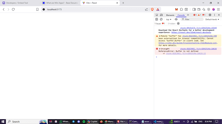Viewport: 222px width, 124px height.
Task: Open Brave Rewards triangle icon
Action: pyautogui.click(x=158, y=9)
